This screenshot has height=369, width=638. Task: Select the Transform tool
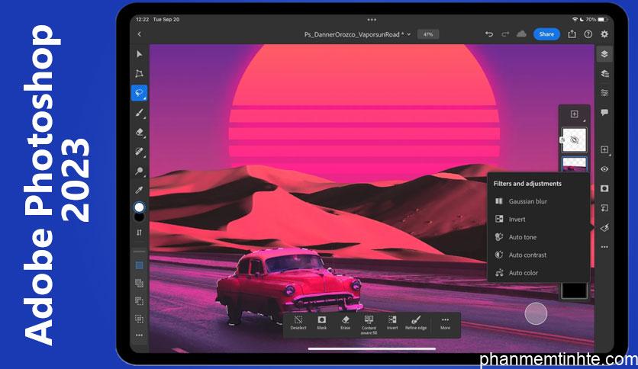tap(139, 73)
